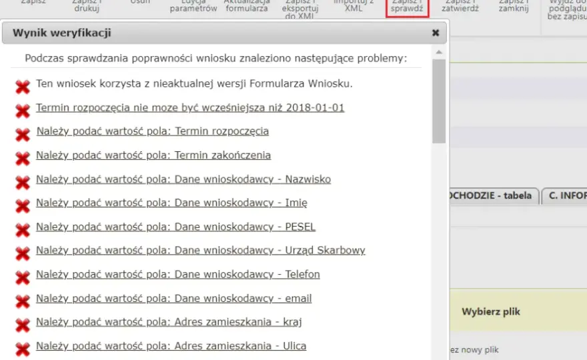Go to the Dane wnioskodawcy - PESEL error
The width and height of the screenshot is (587, 360).
[x=175, y=227]
